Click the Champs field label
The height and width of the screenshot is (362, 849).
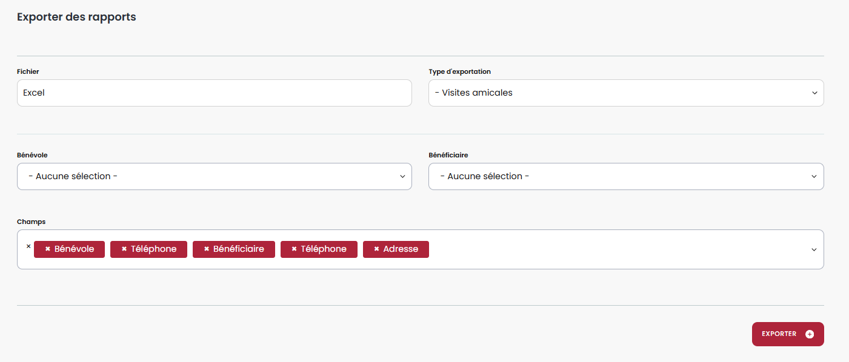click(x=31, y=222)
